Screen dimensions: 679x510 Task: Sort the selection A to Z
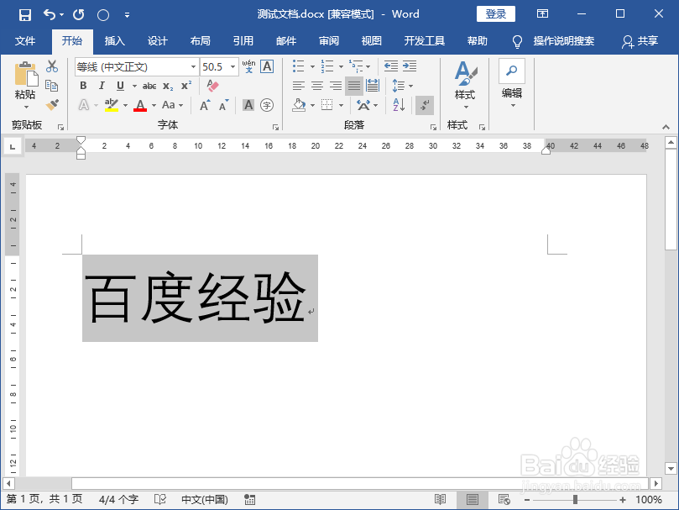(399, 105)
